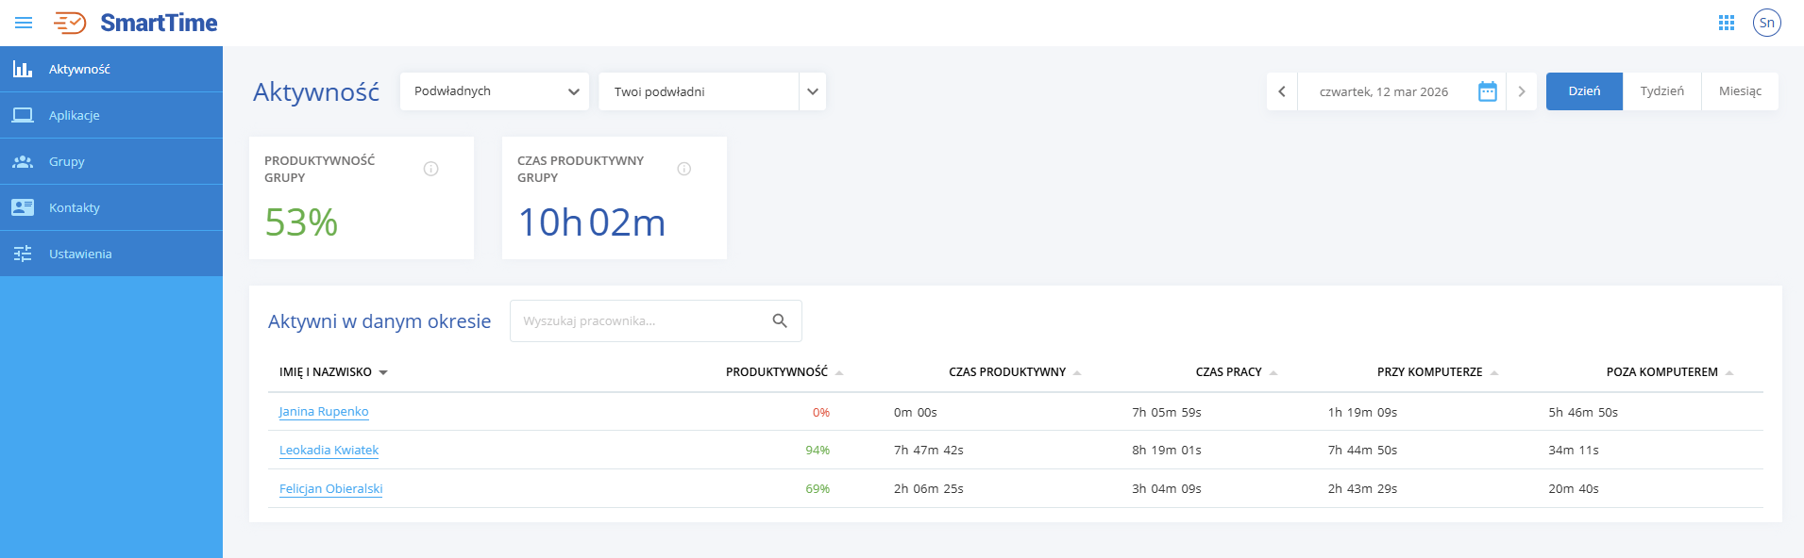Click the Aktywni w danym okresie heading
This screenshot has height=558, width=1804.
tap(379, 321)
